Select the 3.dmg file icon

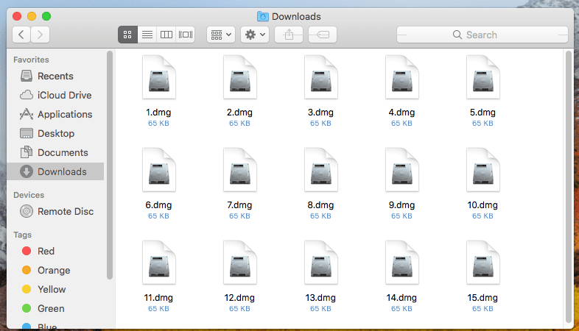(321, 77)
